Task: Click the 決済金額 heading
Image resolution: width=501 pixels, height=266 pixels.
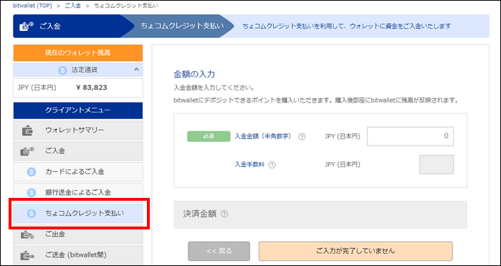Action: tap(200, 214)
